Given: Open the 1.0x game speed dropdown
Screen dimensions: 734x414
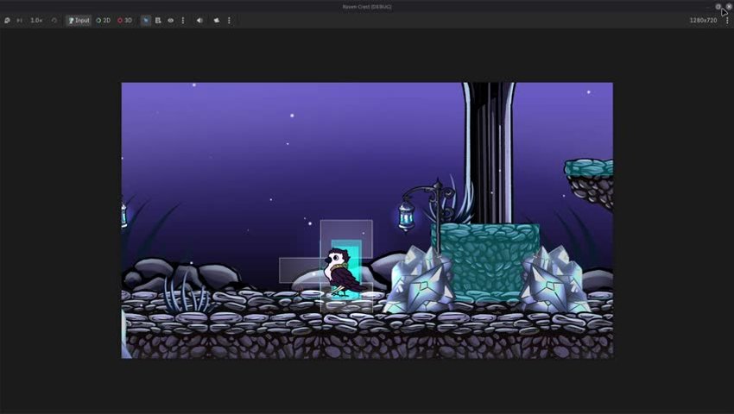Looking at the screenshot, I should click(36, 21).
